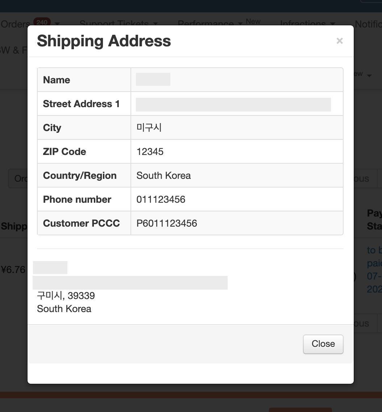Dismiss the dialog with the × icon
Image resolution: width=382 pixels, height=412 pixels.
click(x=339, y=41)
